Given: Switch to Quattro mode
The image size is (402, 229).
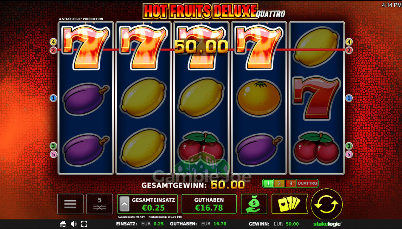Looking at the screenshot, I should [307, 183].
